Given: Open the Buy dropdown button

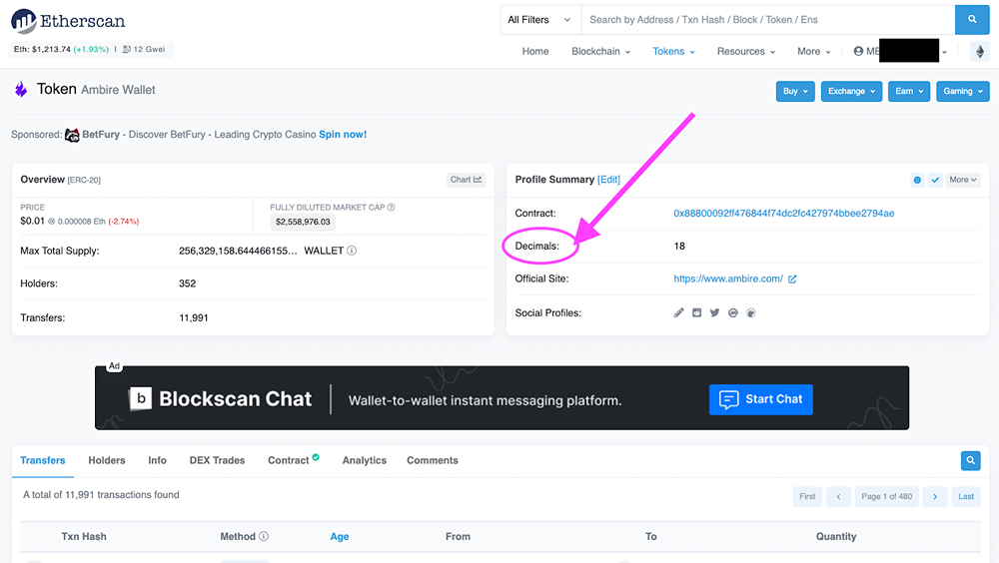Looking at the screenshot, I should point(795,91).
